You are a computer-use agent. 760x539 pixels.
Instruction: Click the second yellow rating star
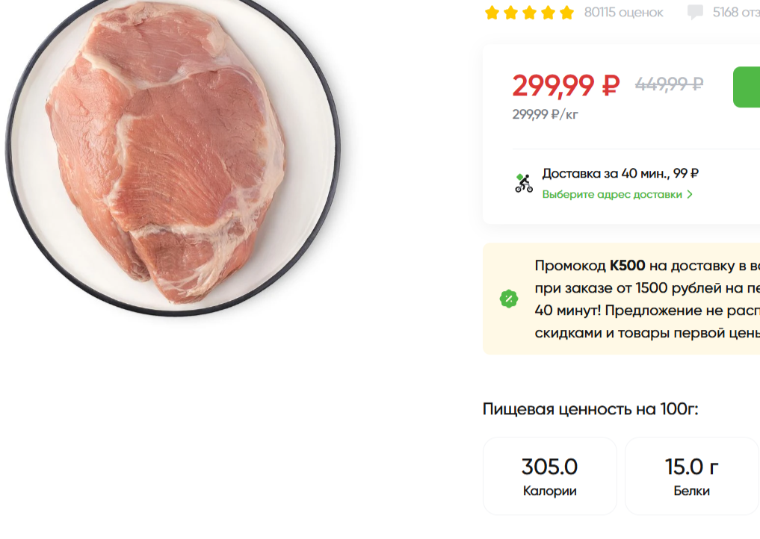point(510,13)
